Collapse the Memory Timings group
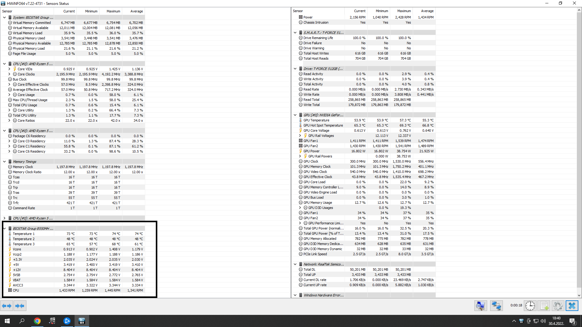Viewport: 582px width, 327px height. point(4,162)
